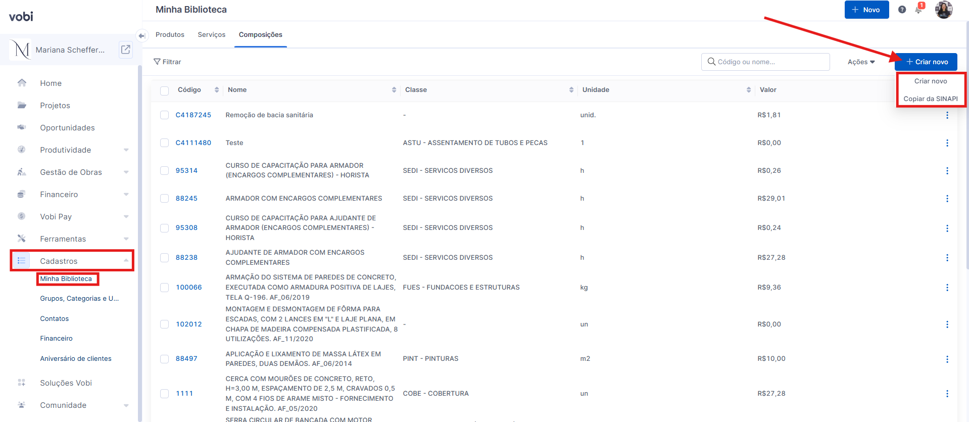This screenshot has width=969, height=422.
Task: Open row actions for code 88238
Action: (947, 258)
